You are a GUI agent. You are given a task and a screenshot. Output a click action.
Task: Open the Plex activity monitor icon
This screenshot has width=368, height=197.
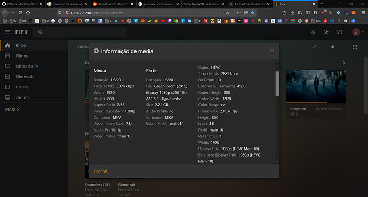(x=313, y=32)
